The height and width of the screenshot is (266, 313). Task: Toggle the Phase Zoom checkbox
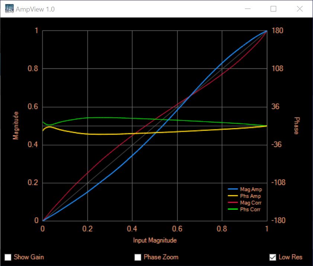click(138, 257)
